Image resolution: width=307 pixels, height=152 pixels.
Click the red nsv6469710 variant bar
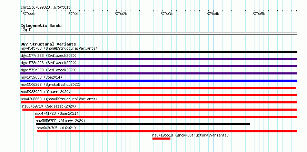click(x=160, y=110)
